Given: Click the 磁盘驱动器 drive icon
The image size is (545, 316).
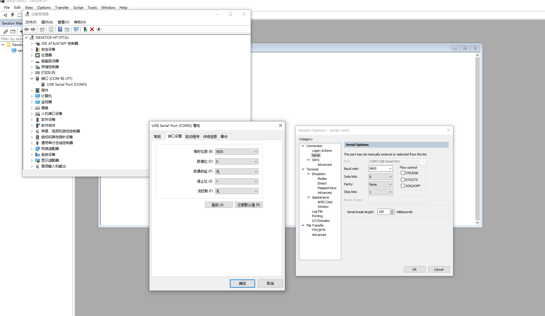Looking at the screenshot, I should pyautogui.click(x=37, y=61).
